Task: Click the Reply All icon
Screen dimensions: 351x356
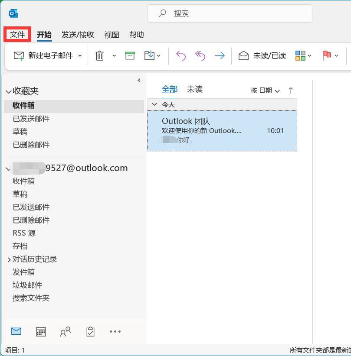Action: tap(200, 55)
